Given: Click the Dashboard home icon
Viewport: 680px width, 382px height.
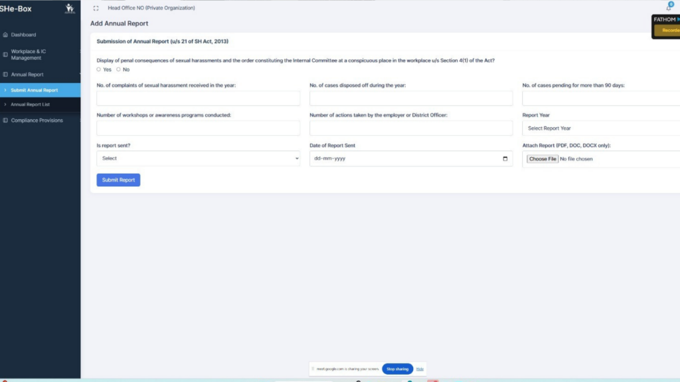Looking at the screenshot, I should [5, 34].
